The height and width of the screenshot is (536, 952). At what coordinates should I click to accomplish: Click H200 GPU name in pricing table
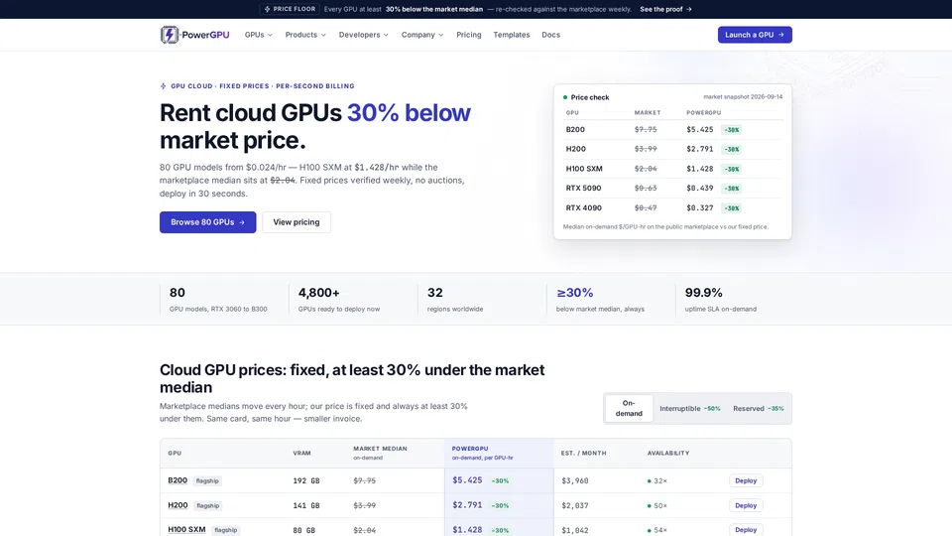pyautogui.click(x=178, y=505)
